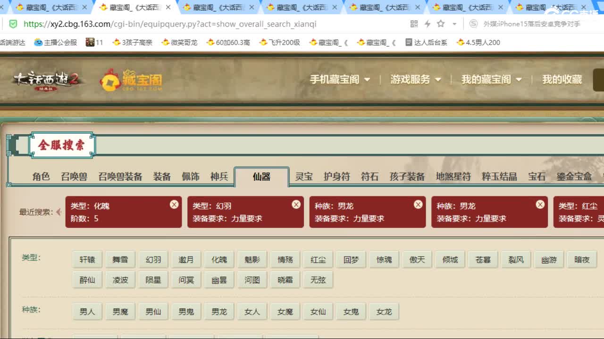Toggle 幻羽 type filter
Screen dimensions: 604x339
tap(153, 259)
